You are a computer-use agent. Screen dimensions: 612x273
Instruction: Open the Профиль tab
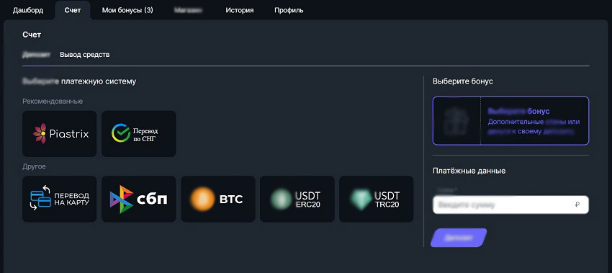[x=289, y=10]
